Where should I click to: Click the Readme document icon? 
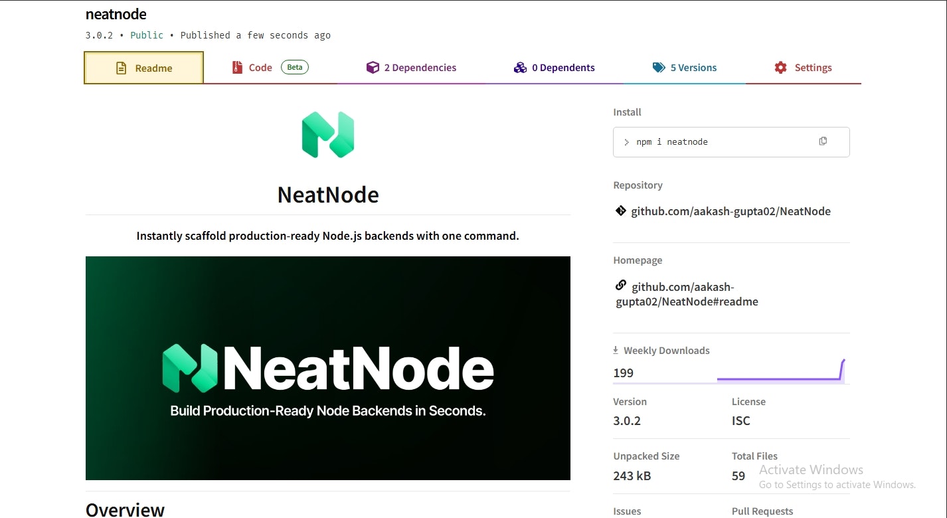[x=120, y=67]
